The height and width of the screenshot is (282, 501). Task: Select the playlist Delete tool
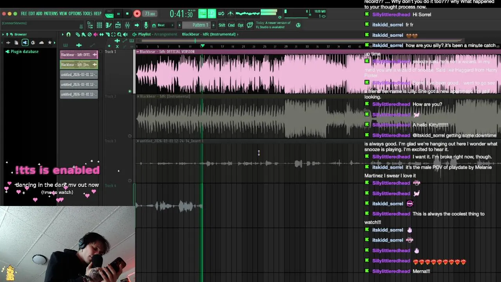[x=90, y=34]
